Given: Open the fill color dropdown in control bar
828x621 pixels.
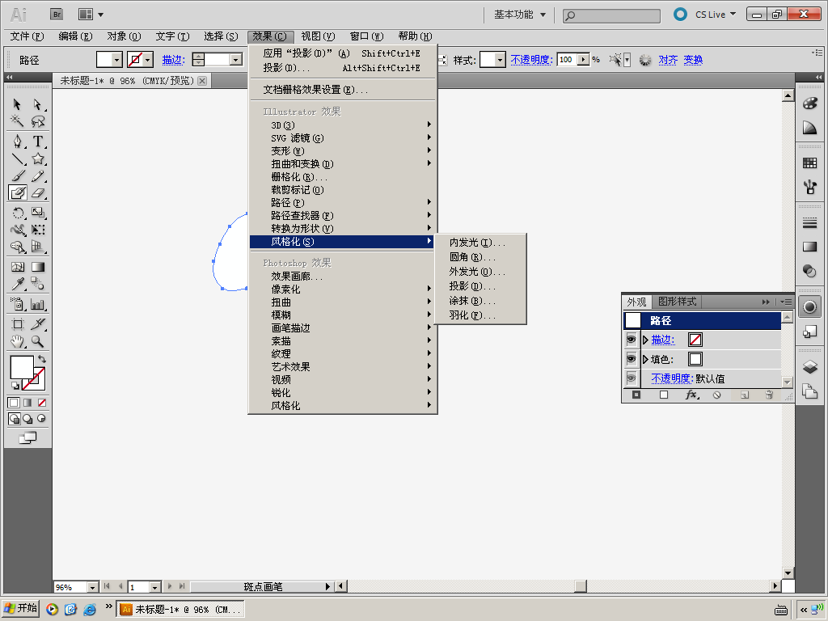Looking at the screenshot, I should pos(116,60).
